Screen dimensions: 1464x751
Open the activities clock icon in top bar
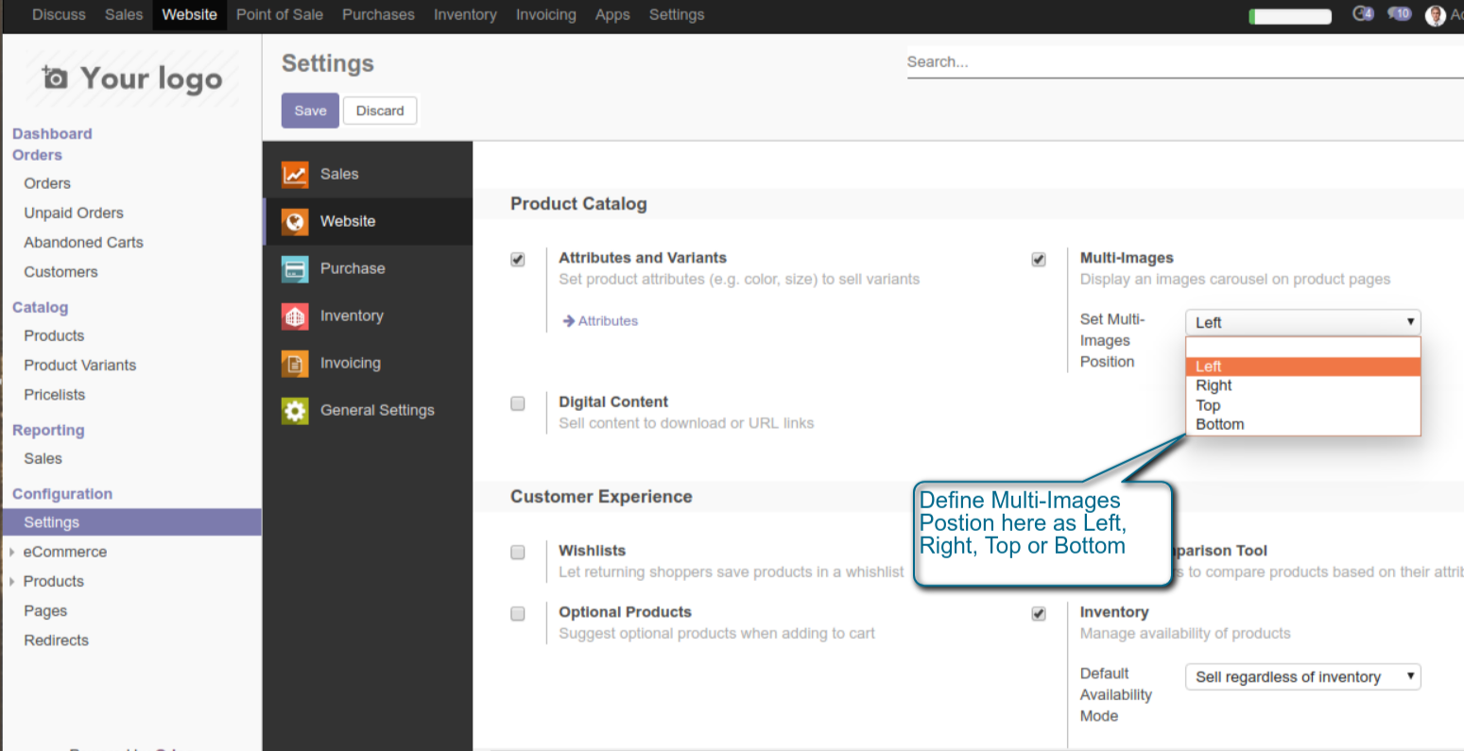[x=1362, y=14]
